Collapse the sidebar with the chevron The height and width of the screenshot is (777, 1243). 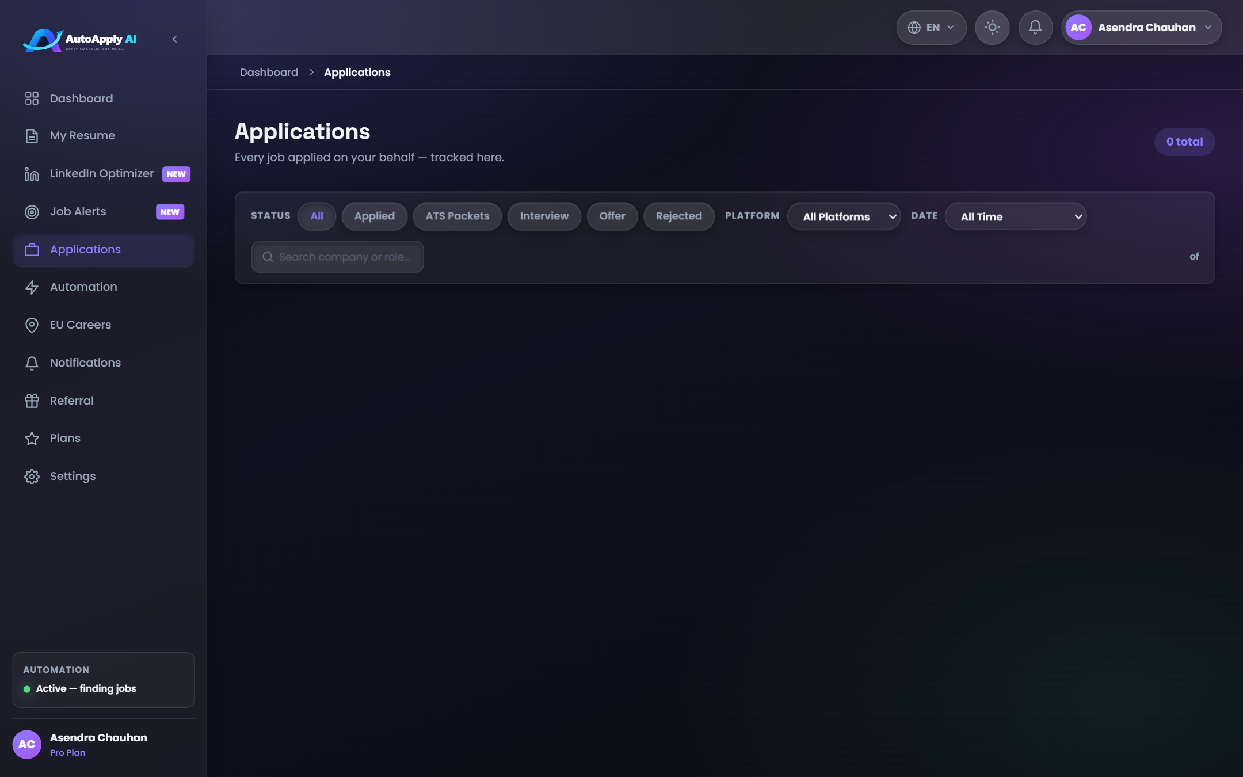(174, 39)
